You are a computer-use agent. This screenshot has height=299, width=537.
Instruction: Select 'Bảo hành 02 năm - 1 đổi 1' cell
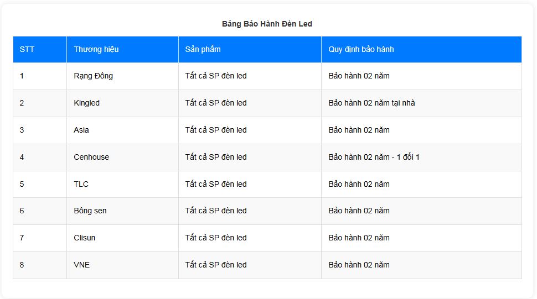[x=374, y=157]
